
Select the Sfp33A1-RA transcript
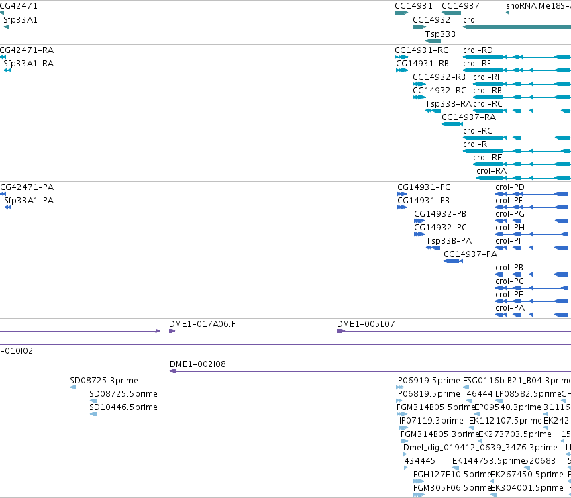click(7, 70)
